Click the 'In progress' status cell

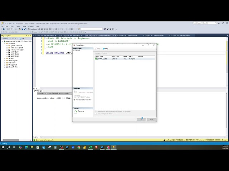132,59
